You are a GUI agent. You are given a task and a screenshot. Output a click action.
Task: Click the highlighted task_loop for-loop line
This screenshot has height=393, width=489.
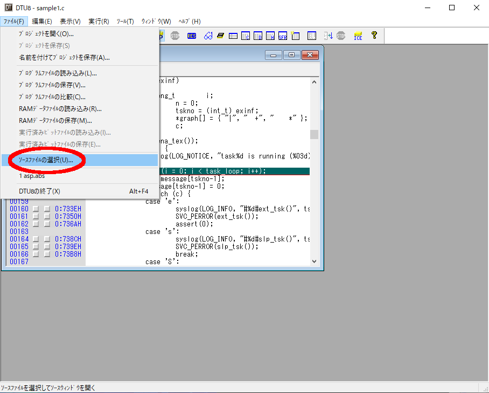pos(234,171)
